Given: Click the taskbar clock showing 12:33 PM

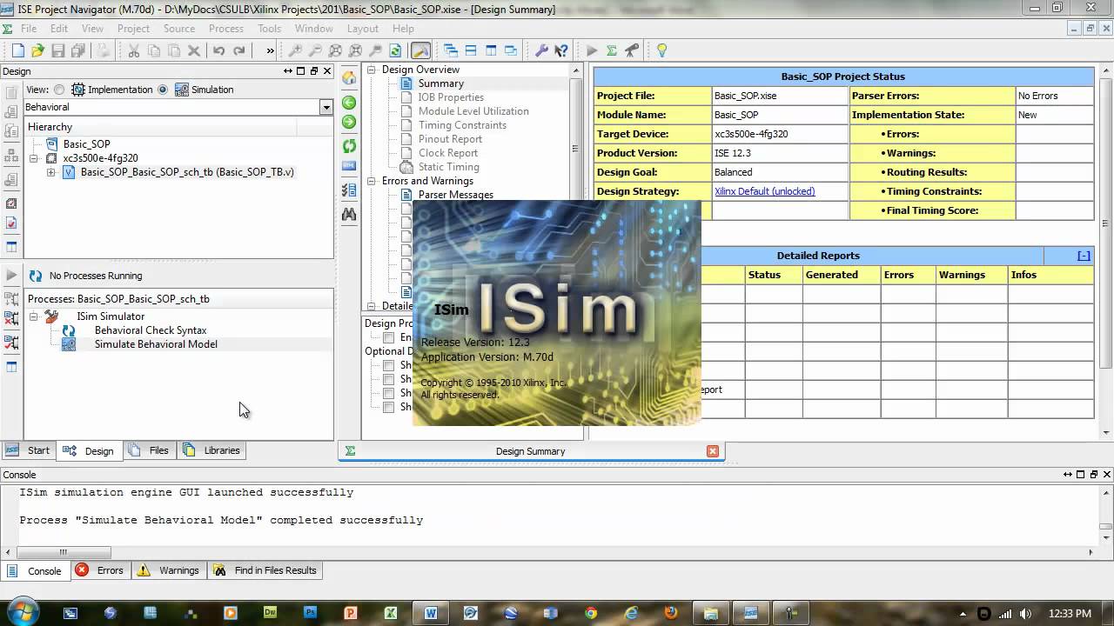Looking at the screenshot, I should click(1070, 613).
